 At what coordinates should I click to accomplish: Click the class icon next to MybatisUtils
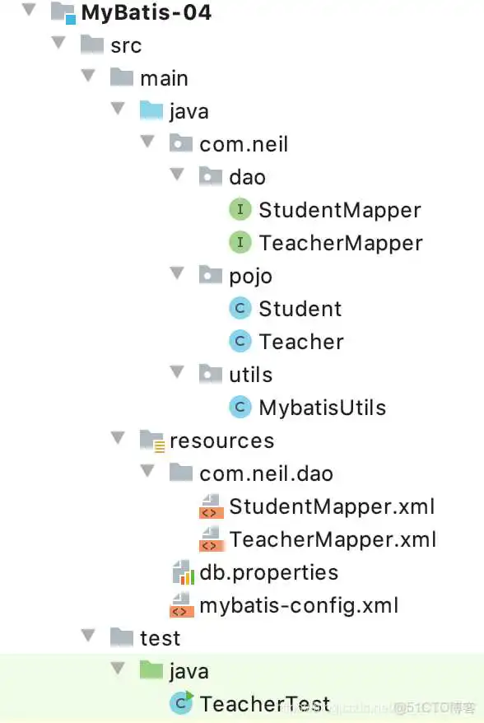coord(240,407)
